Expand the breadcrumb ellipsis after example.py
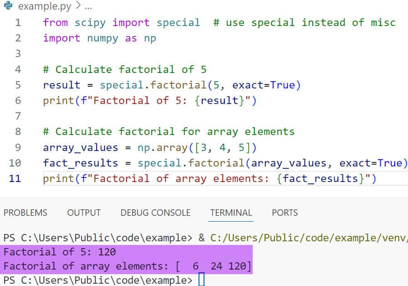 (x=88, y=7)
